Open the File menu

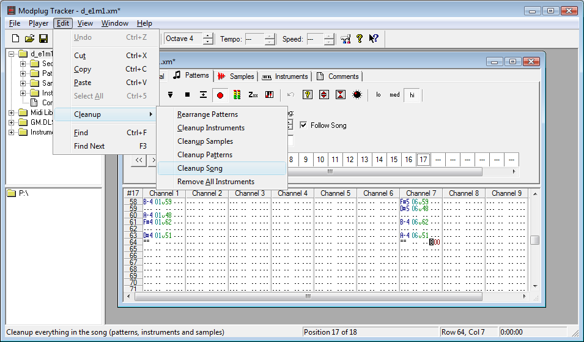[15, 23]
